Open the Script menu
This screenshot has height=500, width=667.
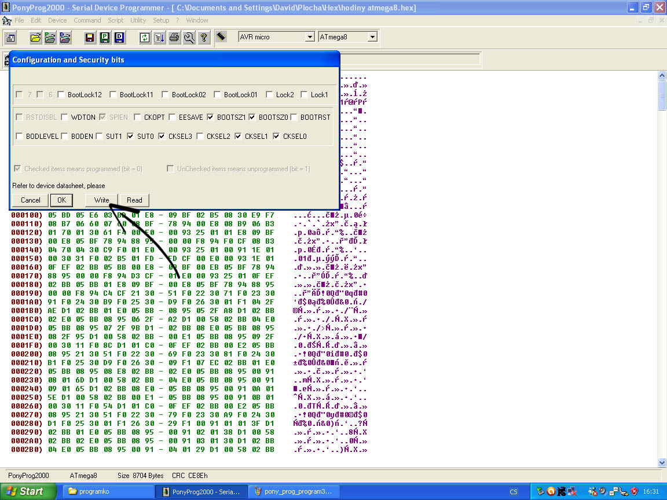click(x=115, y=20)
